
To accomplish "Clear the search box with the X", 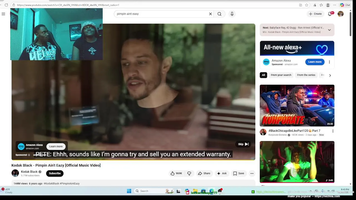I will pos(211,14).
